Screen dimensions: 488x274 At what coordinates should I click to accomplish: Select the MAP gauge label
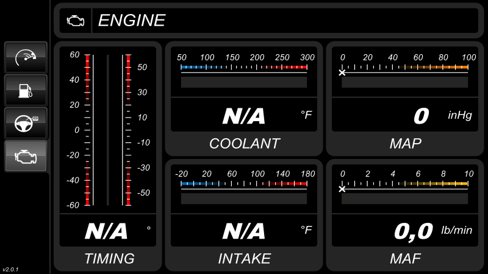click(406, 144)
